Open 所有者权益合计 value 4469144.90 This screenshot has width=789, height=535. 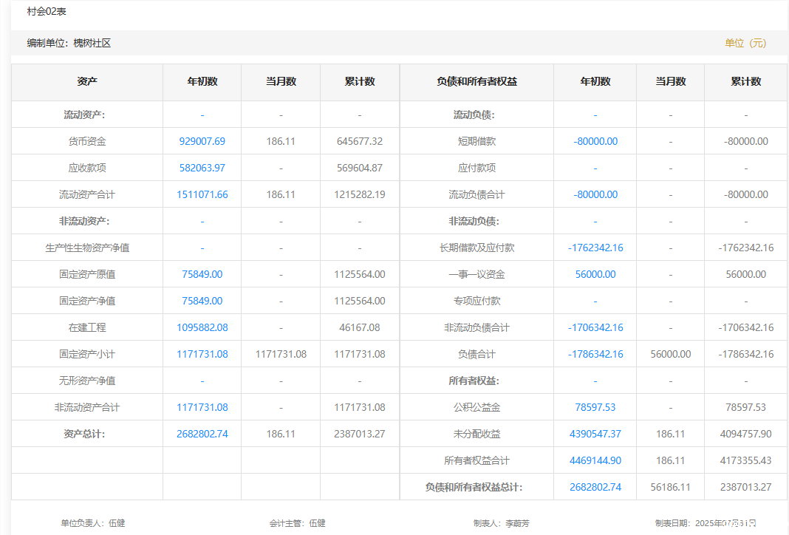(595, 460)
